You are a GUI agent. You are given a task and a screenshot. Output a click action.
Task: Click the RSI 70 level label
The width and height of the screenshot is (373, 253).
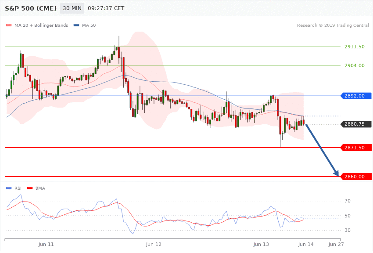click(347, 201)
